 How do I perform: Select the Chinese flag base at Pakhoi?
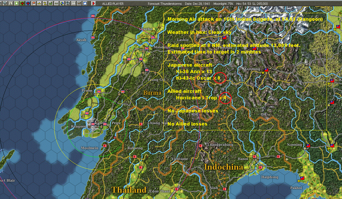(302, 178)
